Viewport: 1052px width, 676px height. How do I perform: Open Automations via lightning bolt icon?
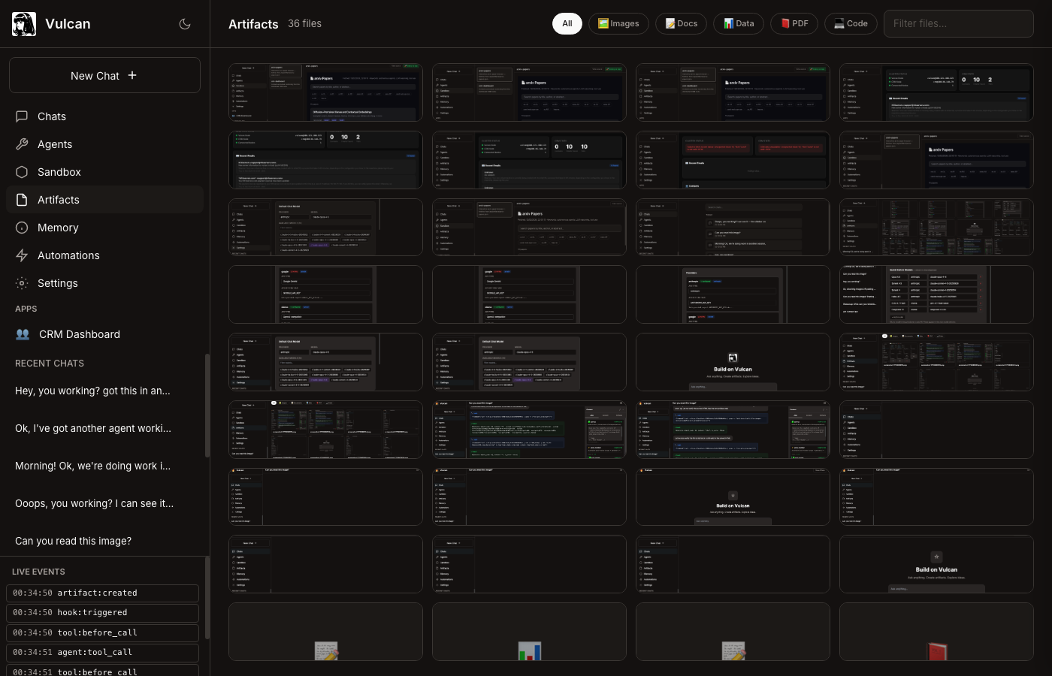pyautogui.click(x=22, y=255)
